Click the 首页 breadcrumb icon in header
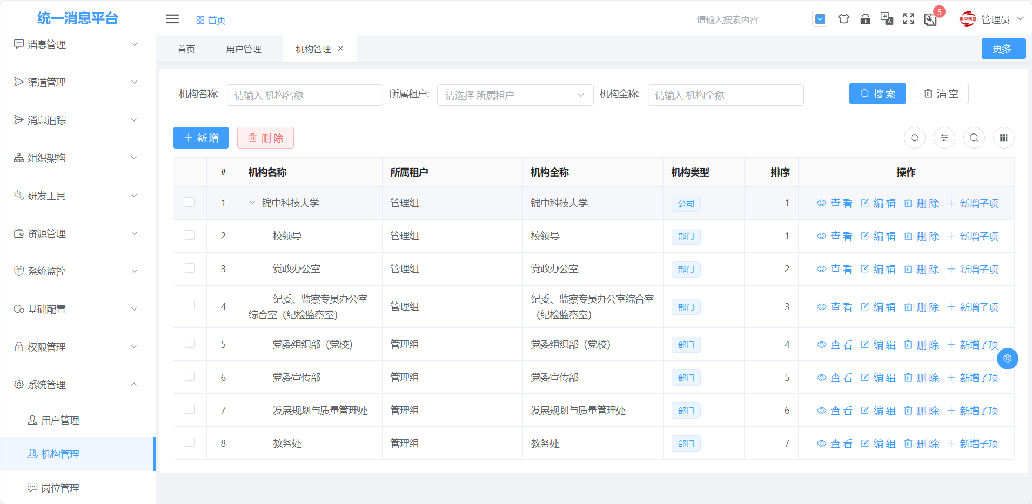This screenshot has width=1032, height=504. (200, 20)
